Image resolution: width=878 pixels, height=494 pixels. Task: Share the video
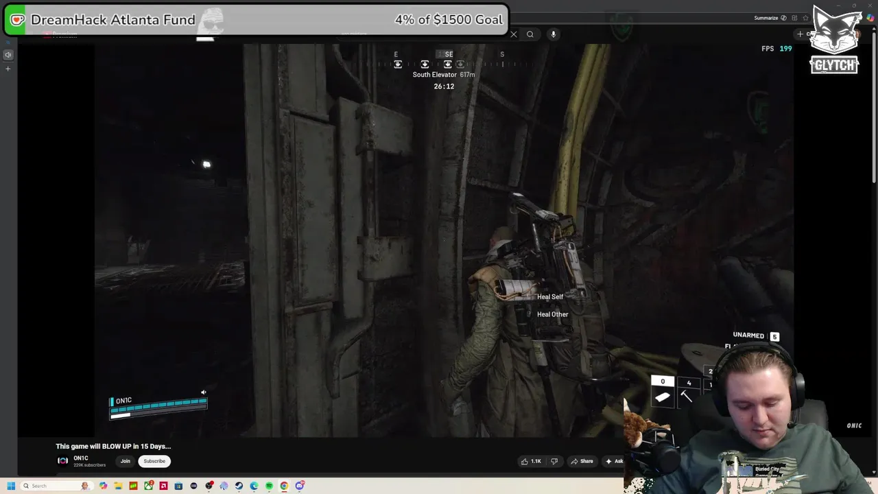(x=581, y=461)
